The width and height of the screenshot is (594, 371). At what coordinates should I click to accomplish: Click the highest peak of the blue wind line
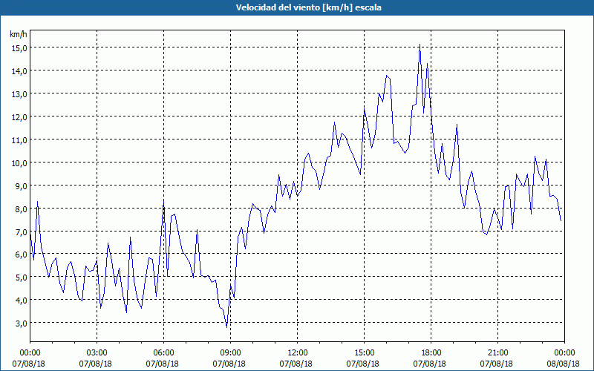pyautogui.click(x=420, y=45)
